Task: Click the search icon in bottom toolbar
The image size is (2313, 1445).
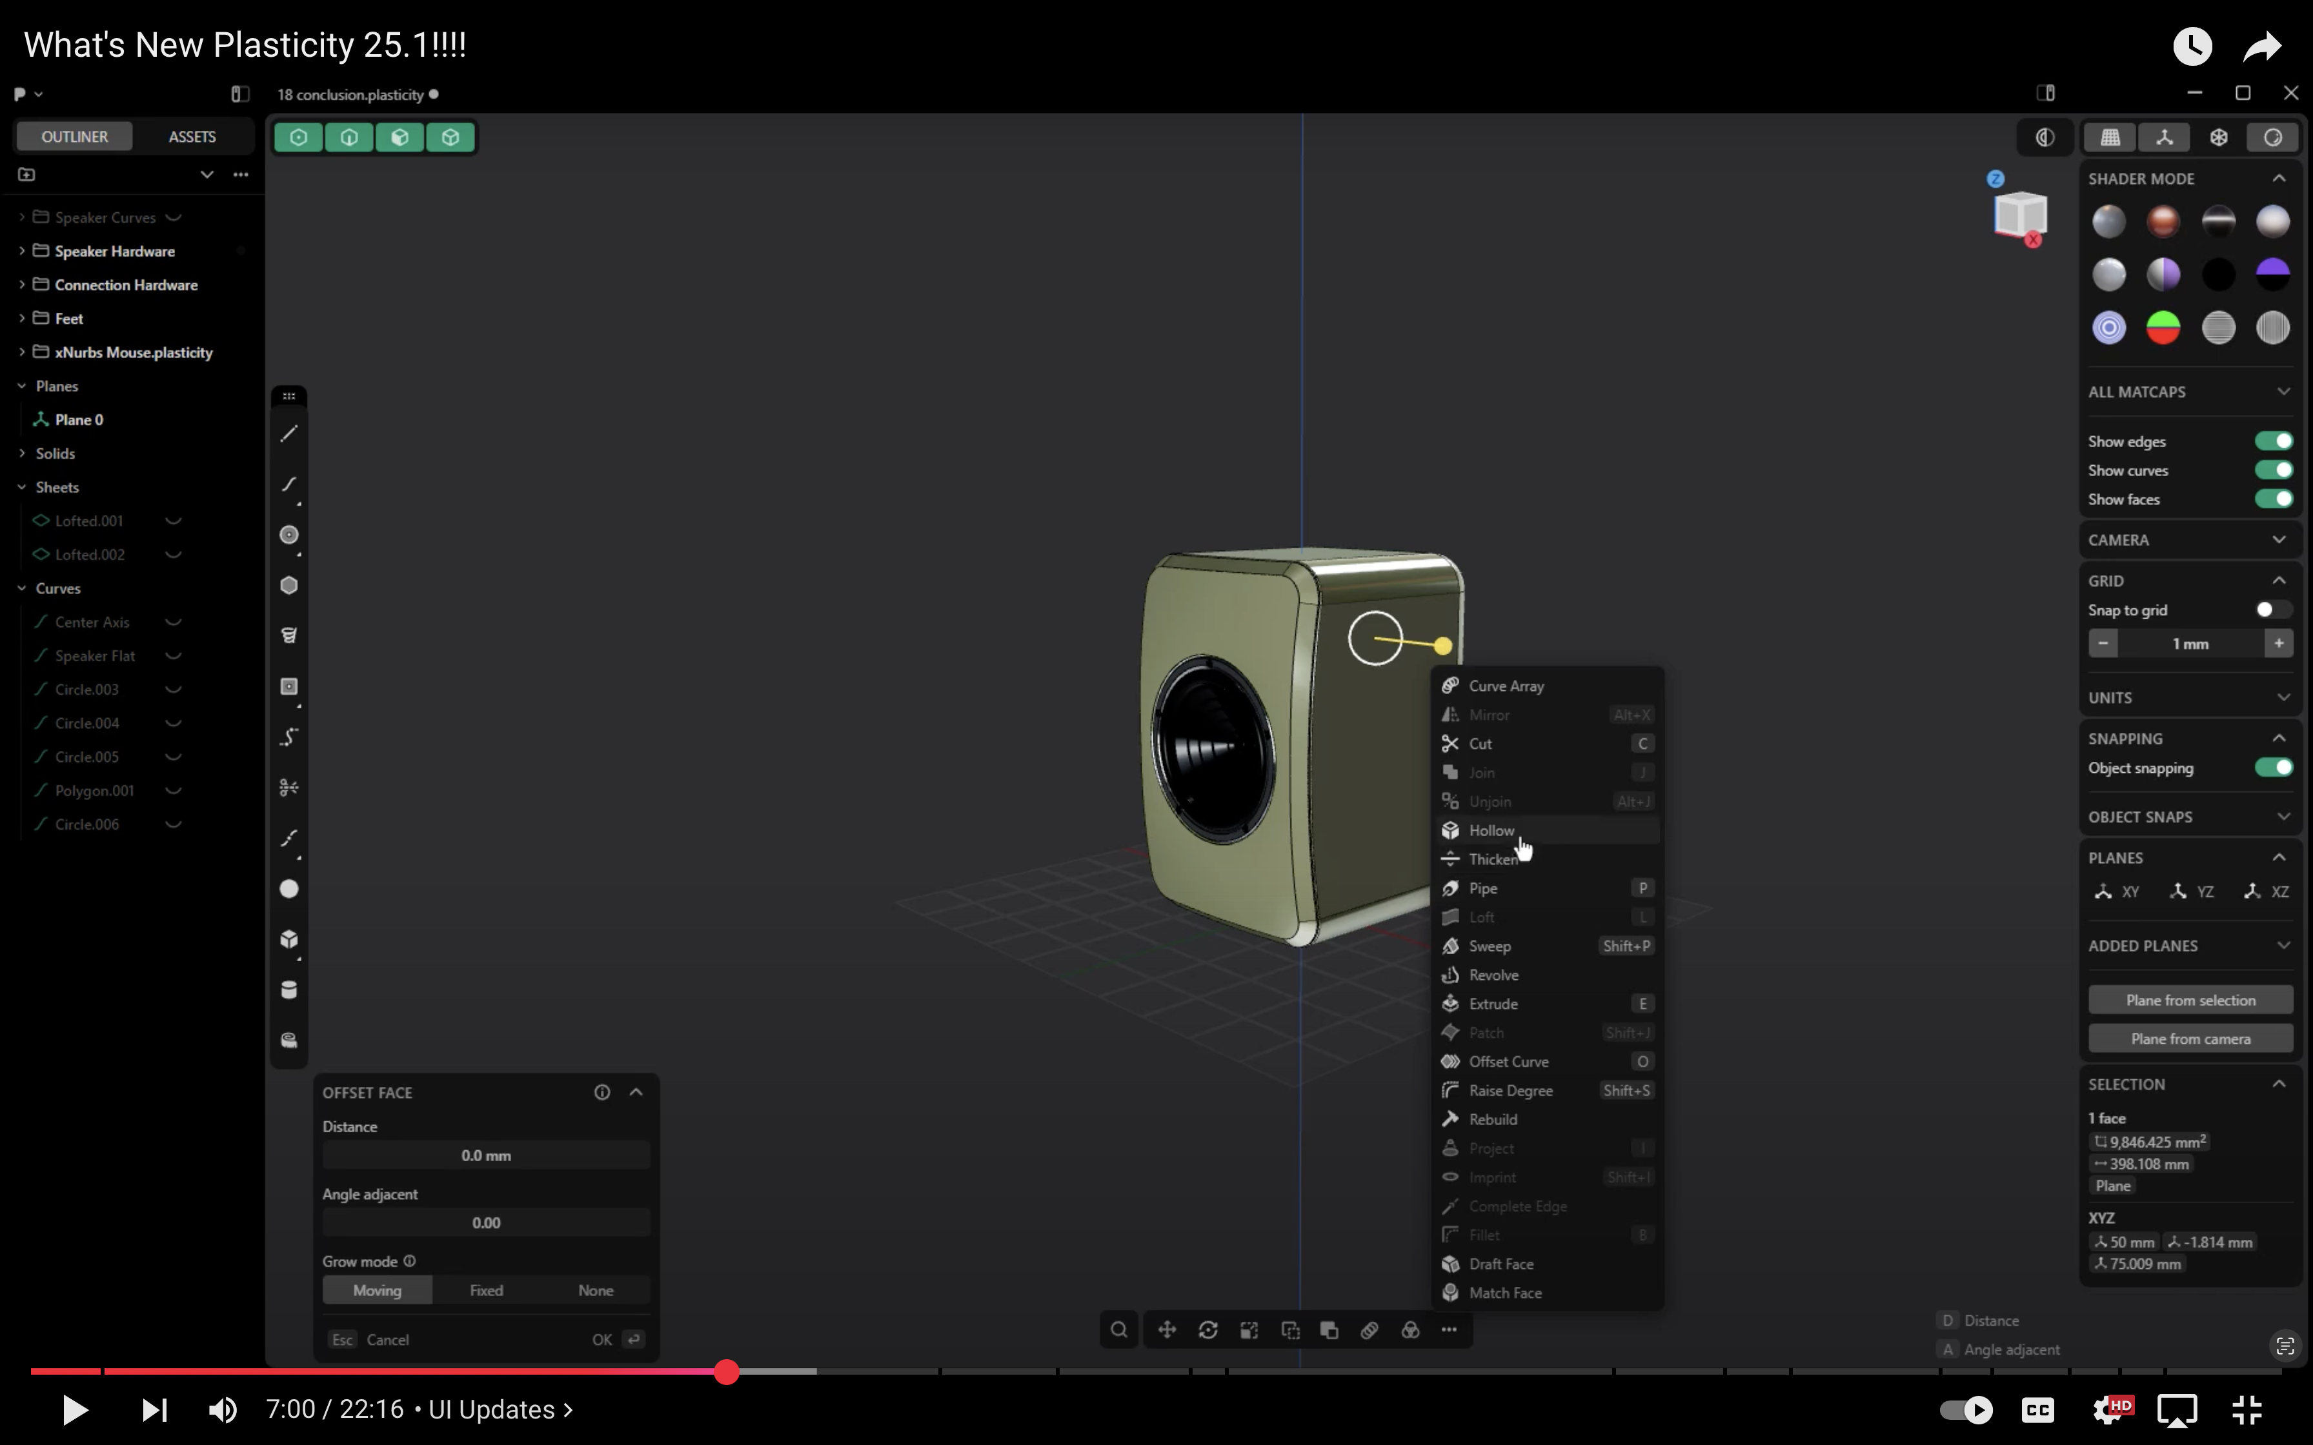Action: (x=1118, y=1330)
